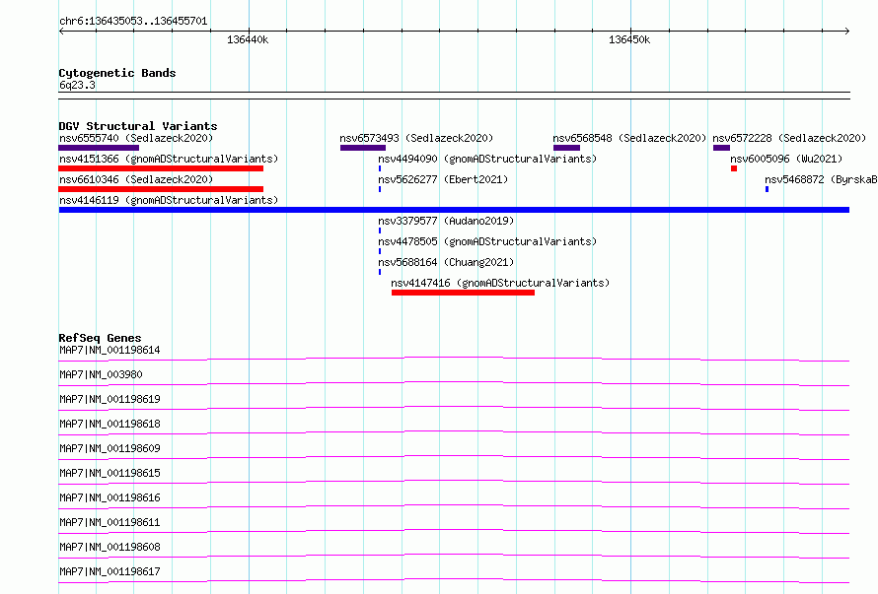Click the small red marker under nsv6005096
Screen dimensions: 878x594
pyautogui.click(x=734, y=168)
